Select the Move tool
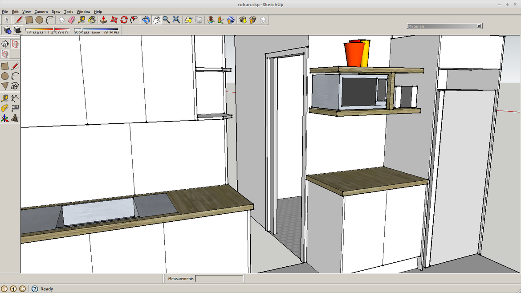This screenshot has width=521, height=293. click(114, 20)
